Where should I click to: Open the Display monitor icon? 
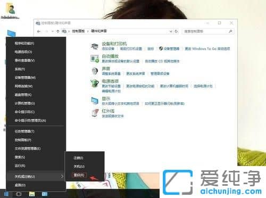(x=95, y=101)
